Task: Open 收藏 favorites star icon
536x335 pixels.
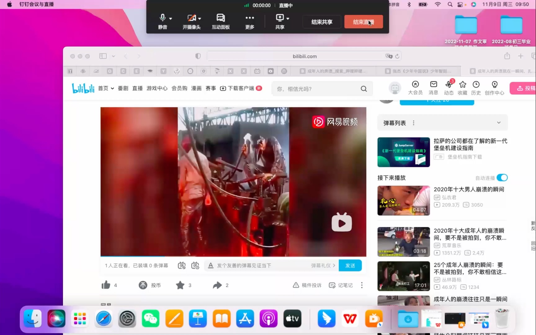Action: click(x=462, y=88)
